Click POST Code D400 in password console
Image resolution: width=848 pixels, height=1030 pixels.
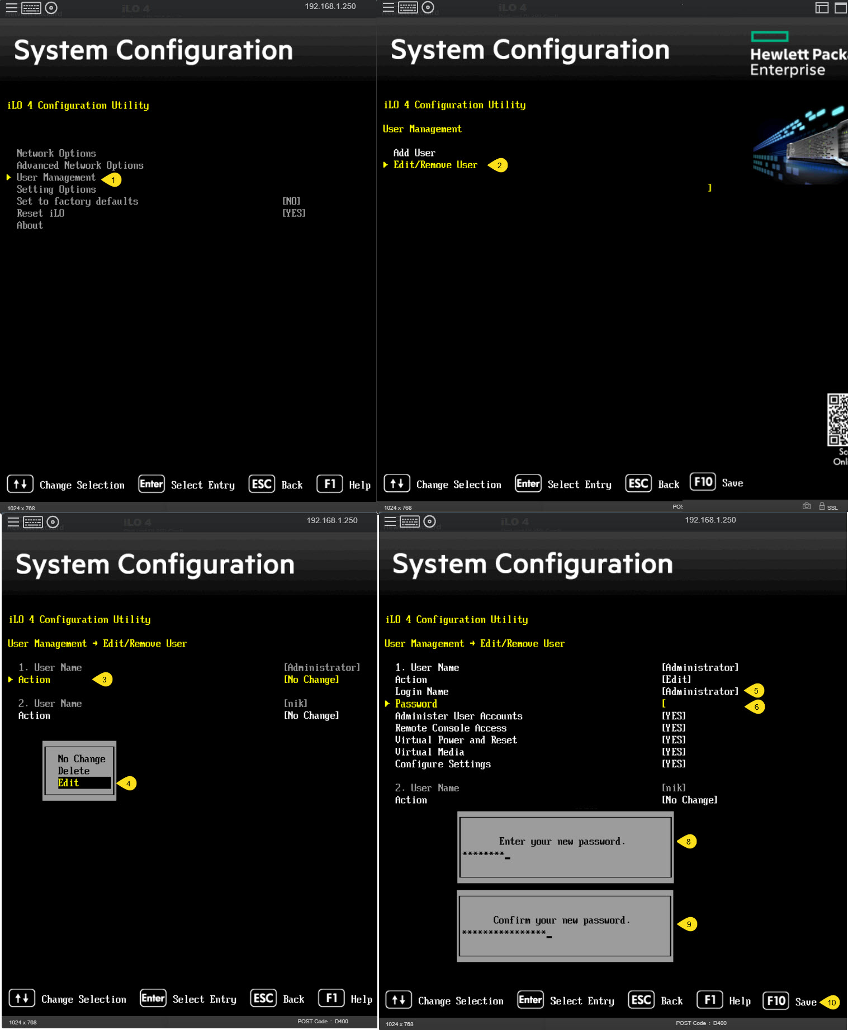[x=701, y=1023]
